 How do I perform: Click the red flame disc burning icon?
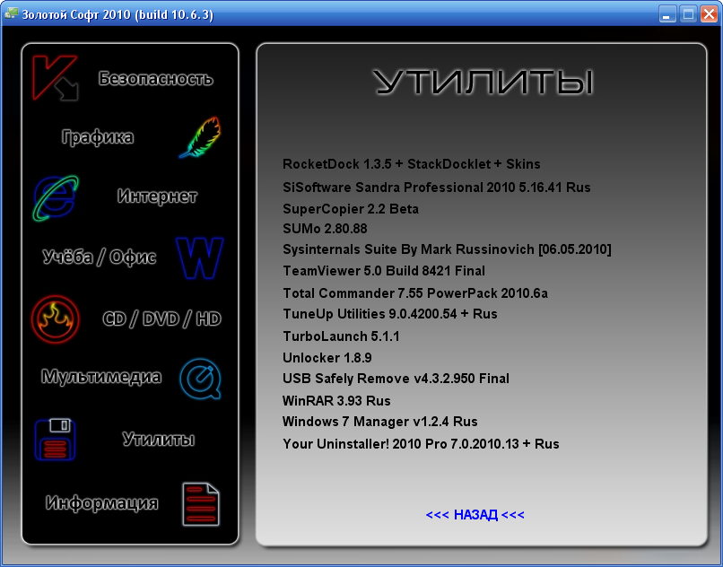pos(56,318)
